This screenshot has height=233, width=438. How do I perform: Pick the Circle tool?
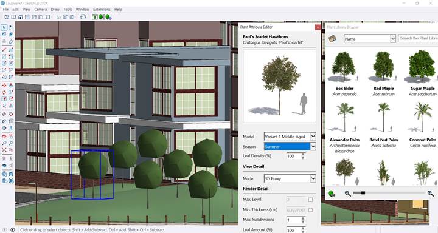click(4, 63)
